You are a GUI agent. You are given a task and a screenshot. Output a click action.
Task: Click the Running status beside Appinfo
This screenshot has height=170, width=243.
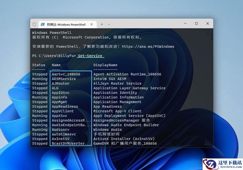[x=40, y=97]
